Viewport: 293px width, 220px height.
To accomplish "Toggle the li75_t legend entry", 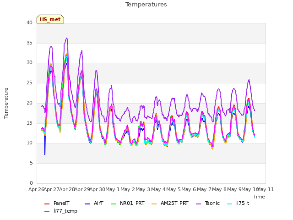I will pos(238,203).
